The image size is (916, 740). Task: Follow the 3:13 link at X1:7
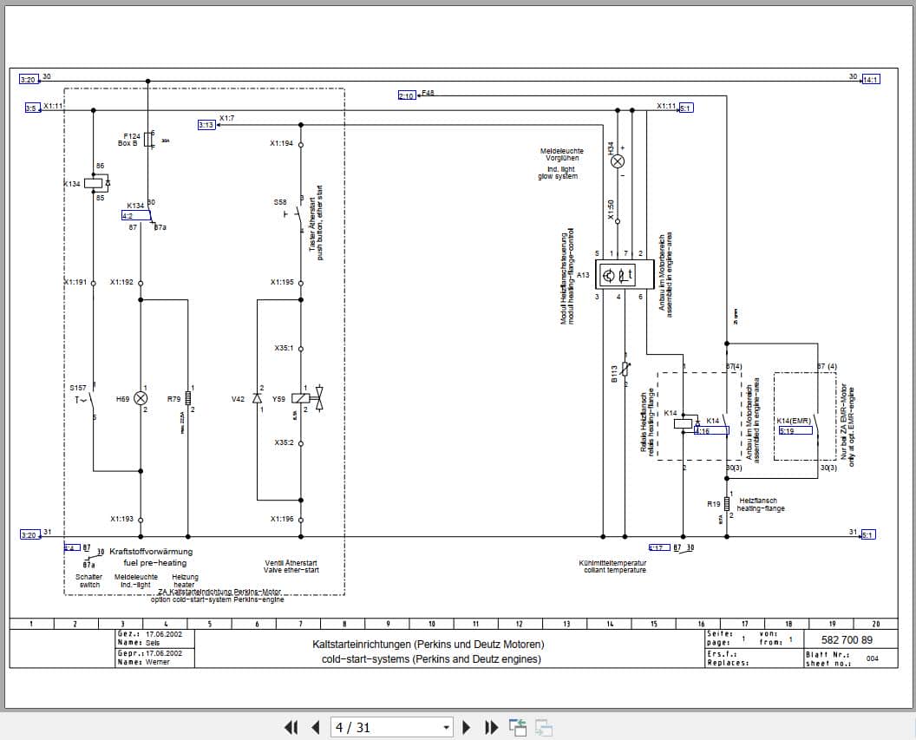click(206, 125)
